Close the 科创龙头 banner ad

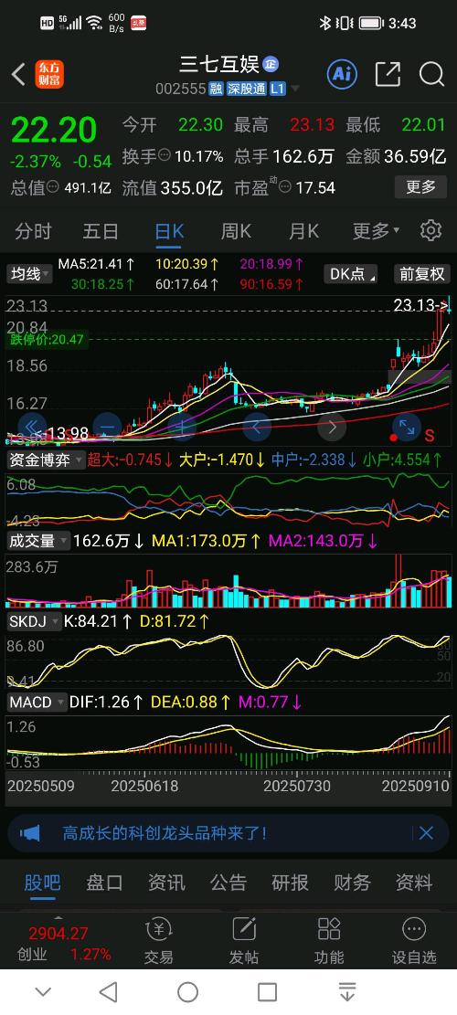[x=426, y=833]
